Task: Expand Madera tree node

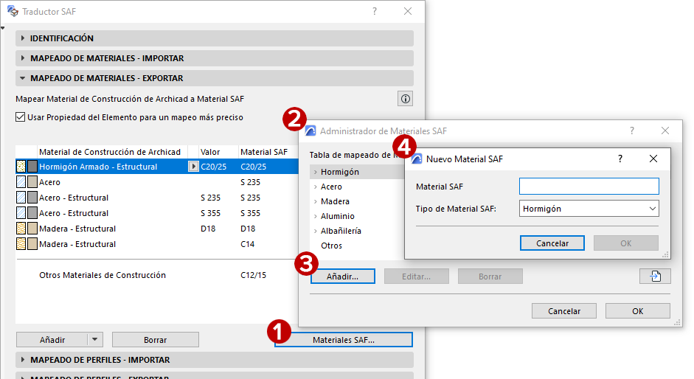Action: 315,201
